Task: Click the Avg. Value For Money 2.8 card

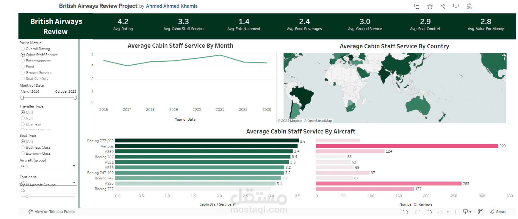Action: pos(486,24)
